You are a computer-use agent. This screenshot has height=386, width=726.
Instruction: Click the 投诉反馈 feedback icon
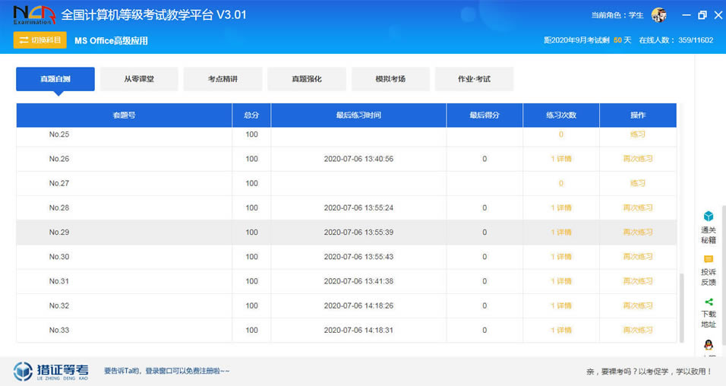(708, 259)
